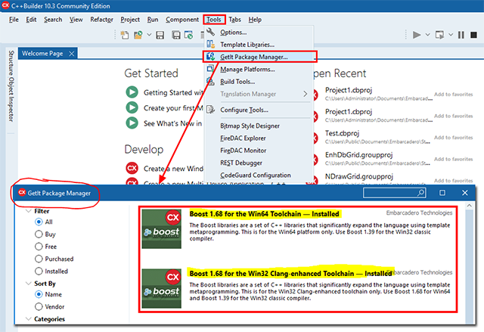Choose Template Libraries... menu entry
484x332 pixels.
pos(259,45)
